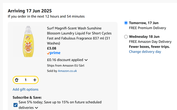
Task: Click the Prime logo badge
Action: click(x=54, y=53)
